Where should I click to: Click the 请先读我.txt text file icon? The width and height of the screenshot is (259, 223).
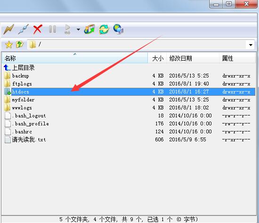(x=8, y=139)
